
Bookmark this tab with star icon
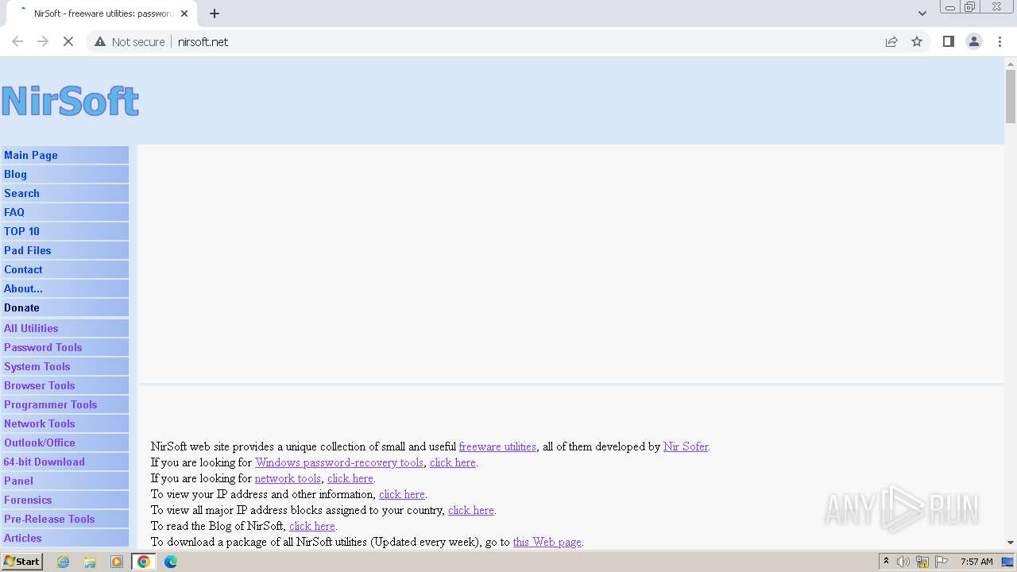coord(917,41)
